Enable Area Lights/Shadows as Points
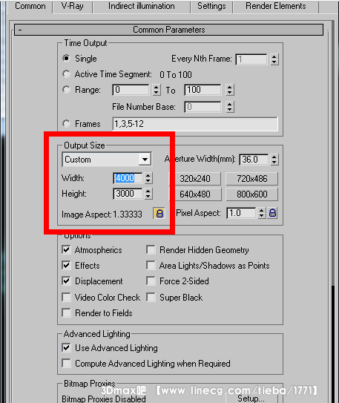Image resolution: width=339 pixels, height=403 pixels. (x=151, y=265)
